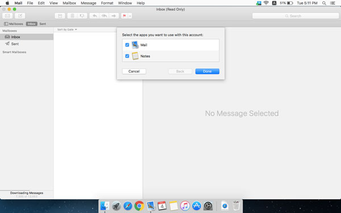This screenshot has width=341, height=213.
Task: Open the flag color dropdown arrow
Action: 130,16
